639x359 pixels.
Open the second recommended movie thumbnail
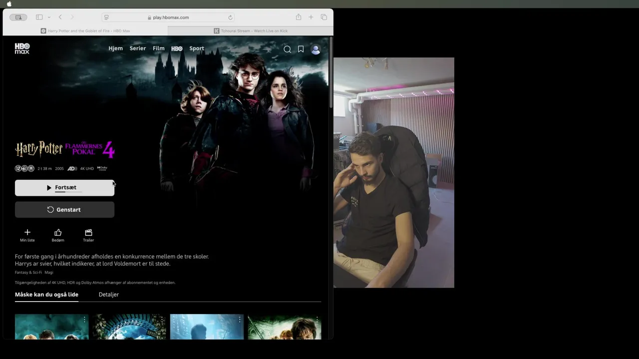[x=129, y=327]
